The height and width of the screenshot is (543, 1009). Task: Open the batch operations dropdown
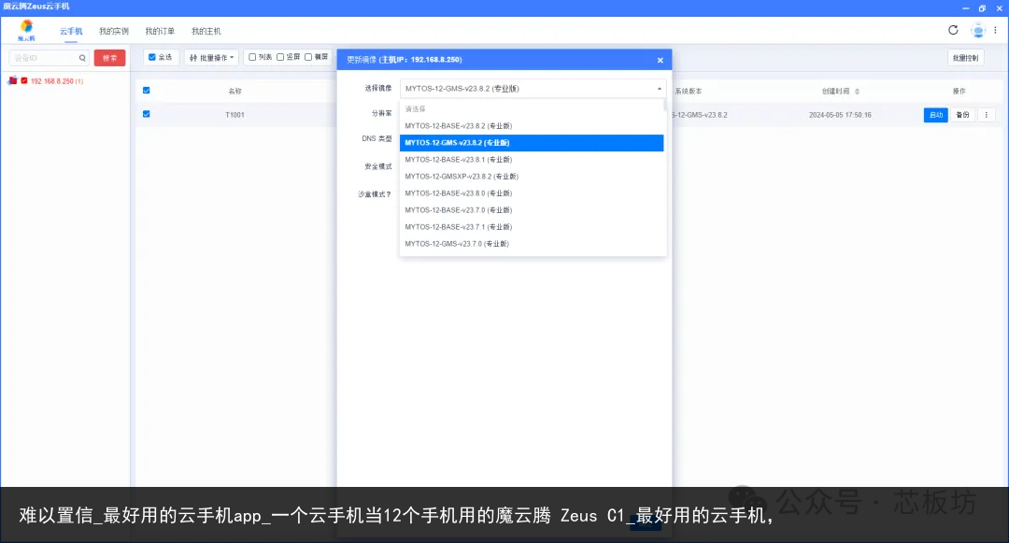(x=212, y=57)
